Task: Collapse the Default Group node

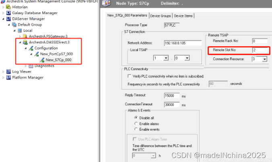Action: click(9, 25)
